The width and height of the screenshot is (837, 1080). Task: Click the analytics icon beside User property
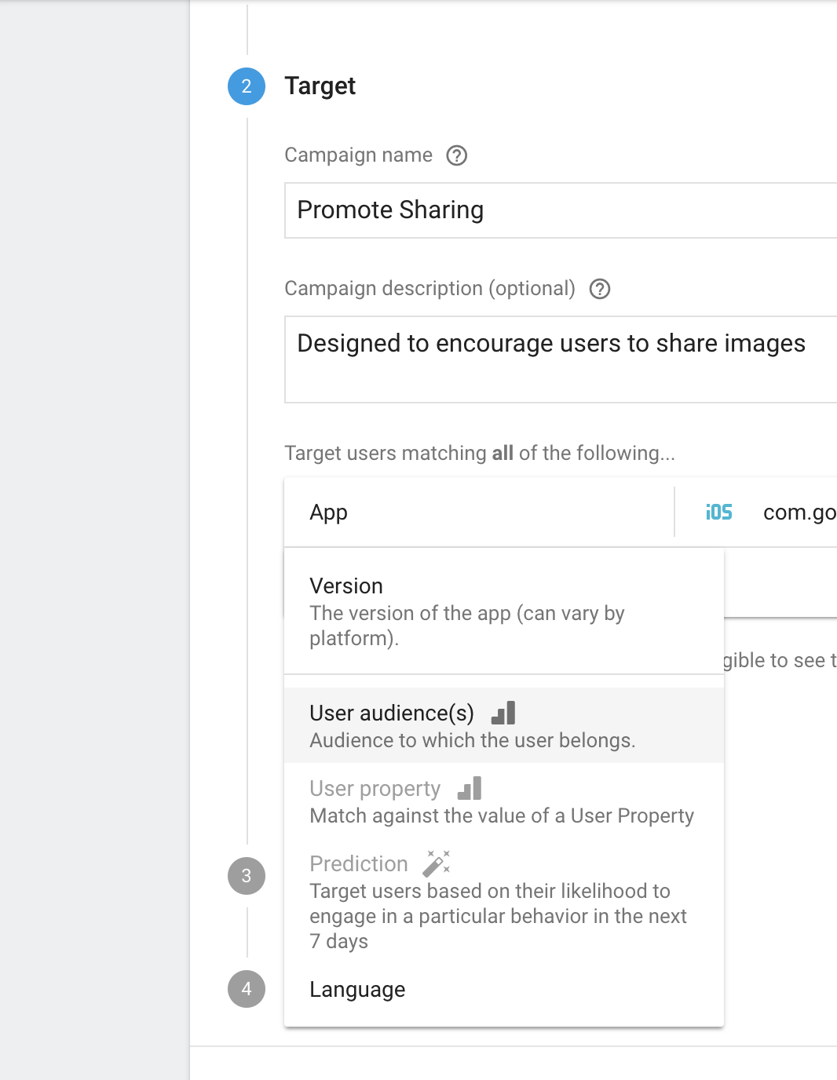[470, 788]
